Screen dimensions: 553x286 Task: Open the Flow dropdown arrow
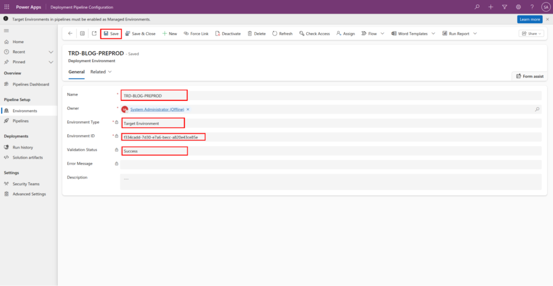pyautogui.click(x=382, y=33)
